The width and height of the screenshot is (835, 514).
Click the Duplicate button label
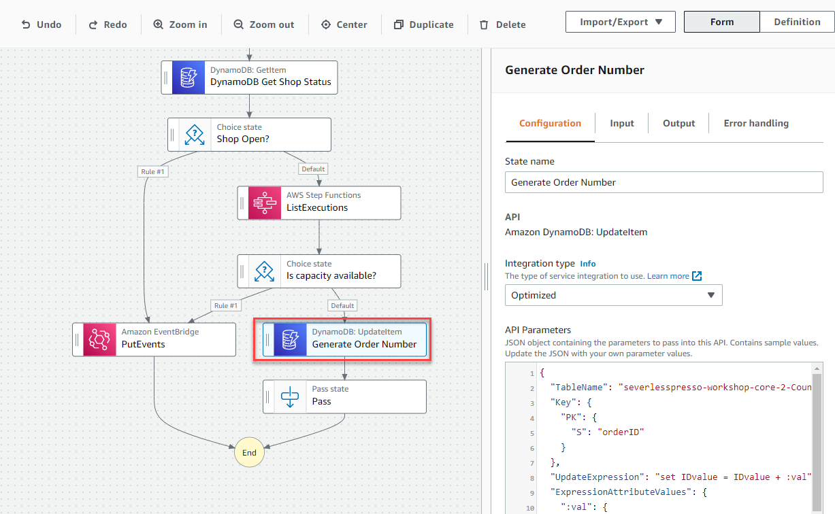coord(431,24)
